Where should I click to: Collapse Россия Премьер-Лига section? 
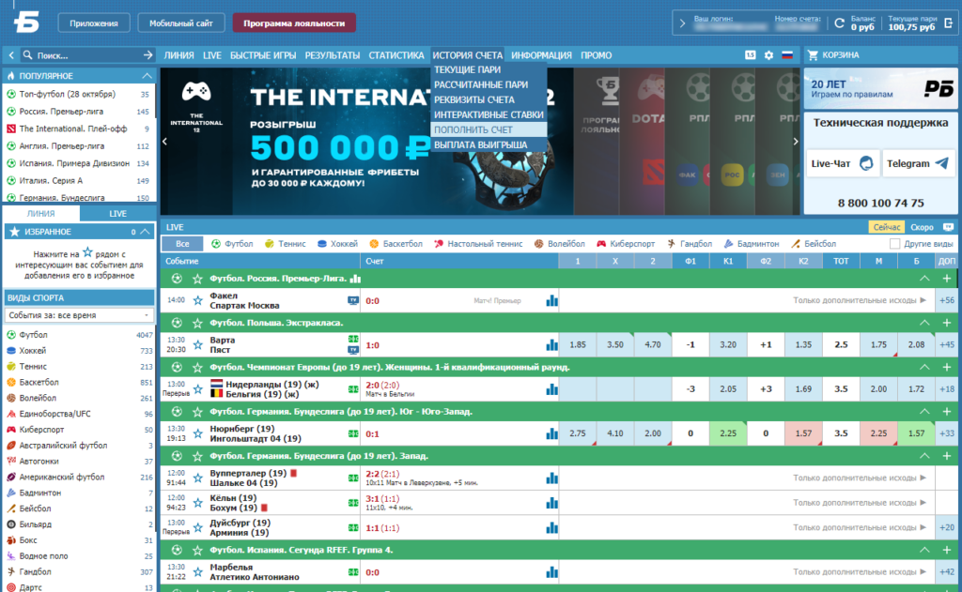tap(924, 279)
